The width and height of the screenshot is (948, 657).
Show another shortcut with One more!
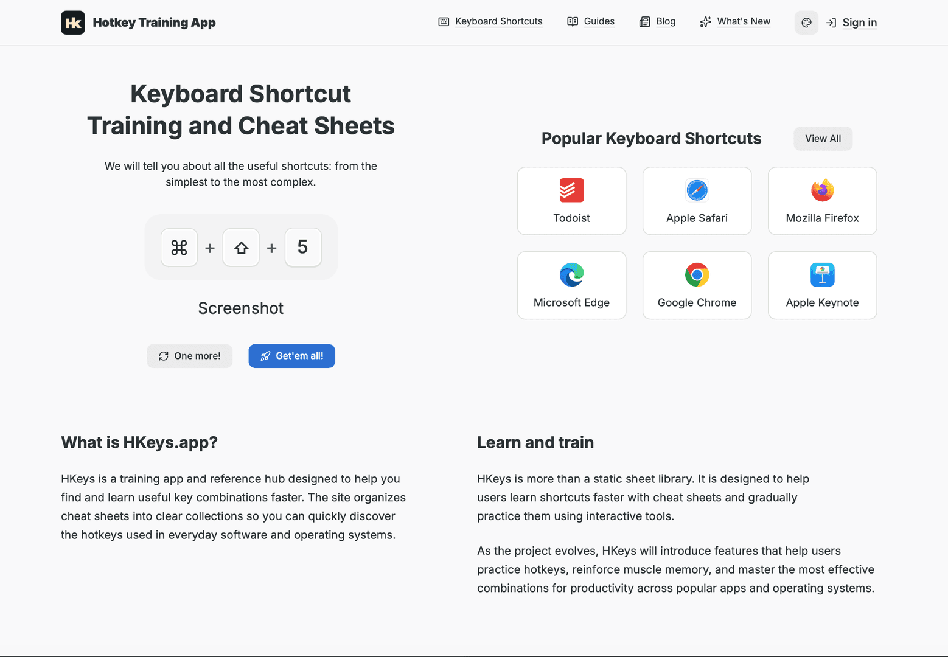[x=189, y=356]
